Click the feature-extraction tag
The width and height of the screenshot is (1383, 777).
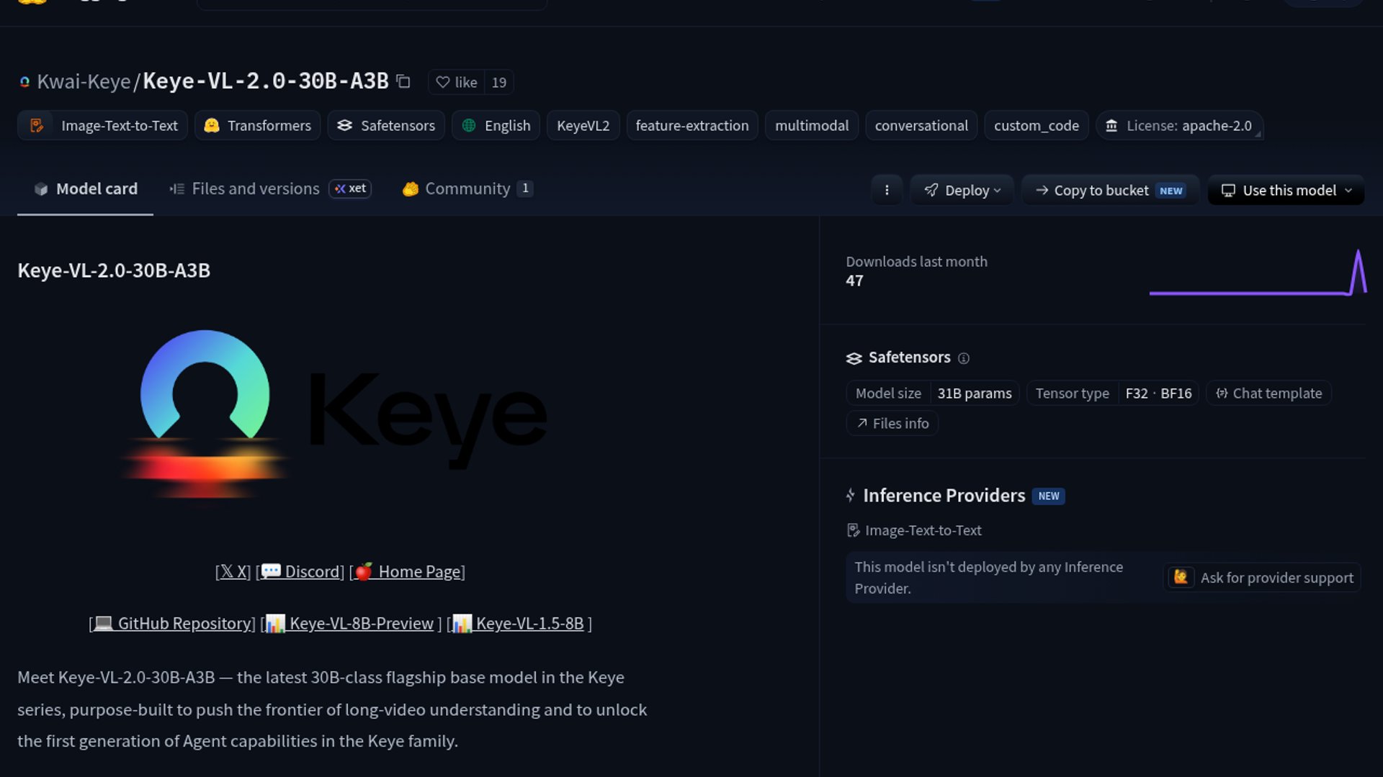pos(692,126)
